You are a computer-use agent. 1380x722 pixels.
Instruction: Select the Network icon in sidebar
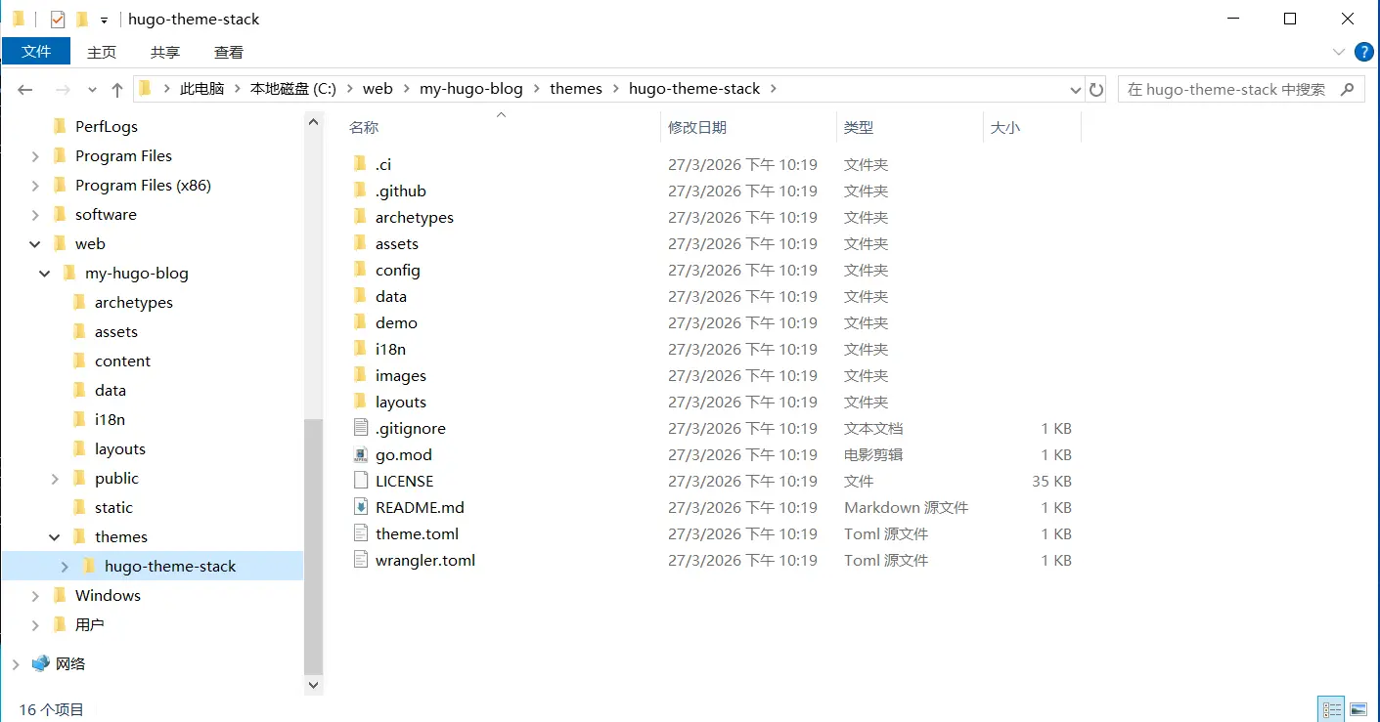(41, 663)
